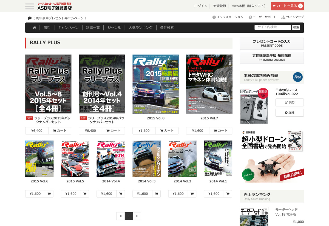Open the 雑誌一覧 menu item

coord(93,28)
